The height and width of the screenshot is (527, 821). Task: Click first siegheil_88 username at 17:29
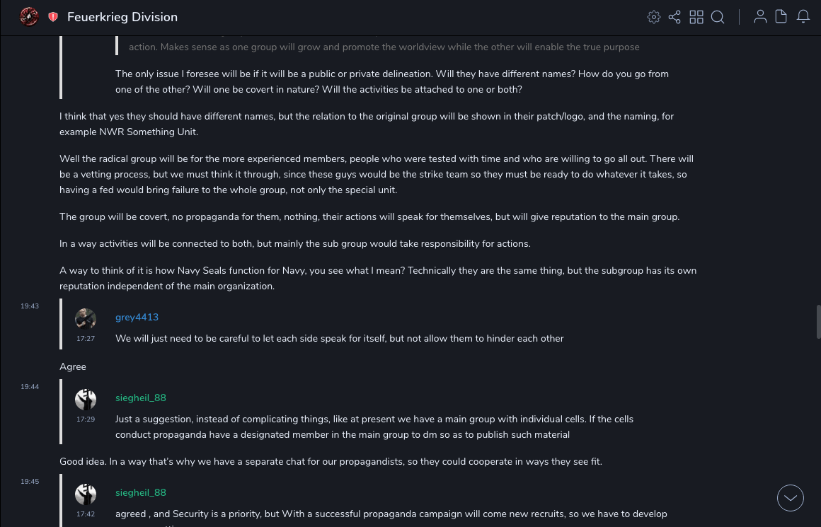(x=141, y=398)
